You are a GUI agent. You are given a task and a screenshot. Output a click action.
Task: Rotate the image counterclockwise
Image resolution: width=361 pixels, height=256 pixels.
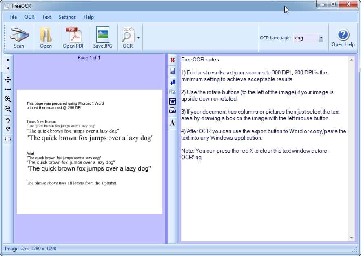tap(8, 120)
